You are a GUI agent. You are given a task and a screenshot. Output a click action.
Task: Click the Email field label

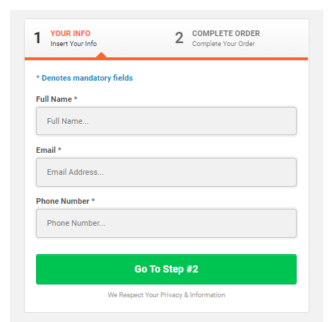pos(46,150)
